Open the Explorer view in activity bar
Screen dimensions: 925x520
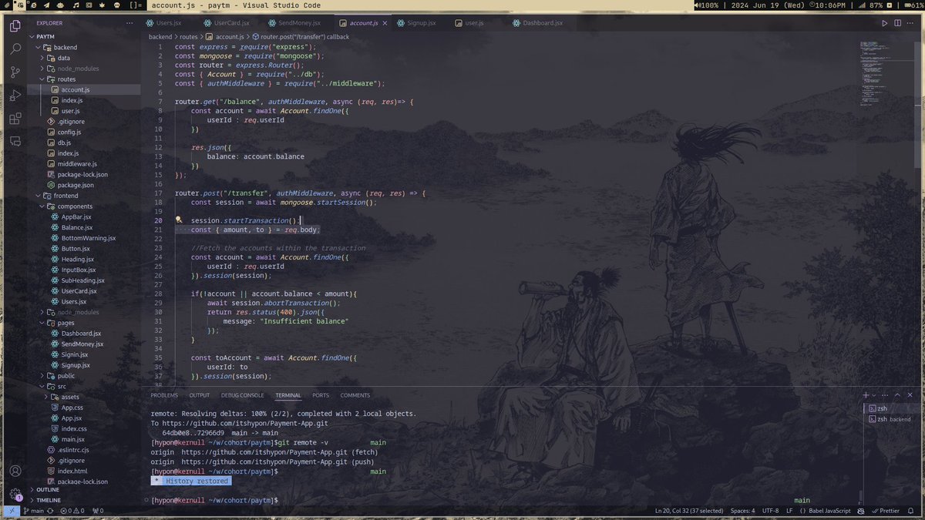[15, 25]
